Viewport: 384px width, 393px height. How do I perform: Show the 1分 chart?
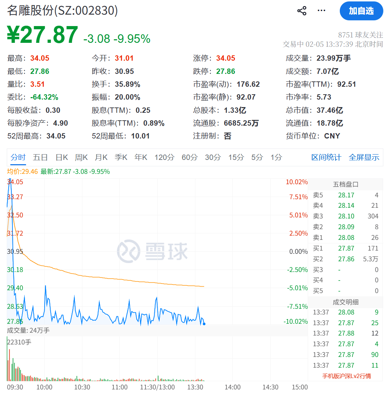coord(276,157)
